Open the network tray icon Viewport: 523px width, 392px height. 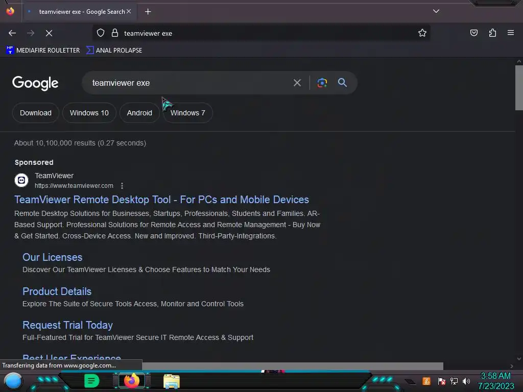point(454,381)
